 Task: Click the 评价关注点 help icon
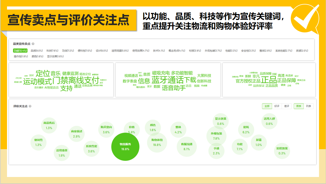pyautogui.click(x=29, y=106)
